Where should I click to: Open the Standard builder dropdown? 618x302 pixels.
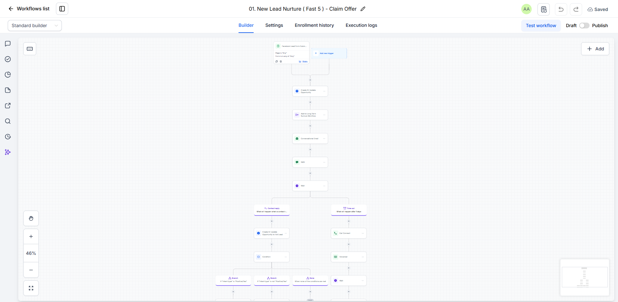(35, 26)
